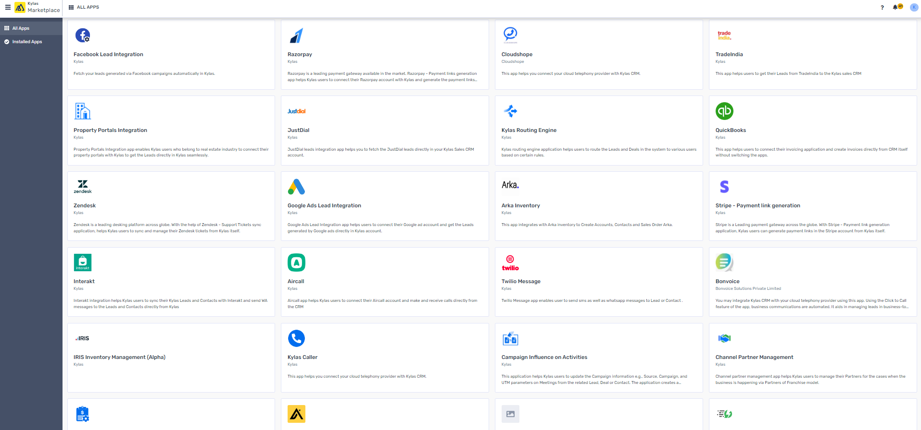Click the TradeIndia logo
This screenshot has height=430, width=921.
(x=724, y=35)
